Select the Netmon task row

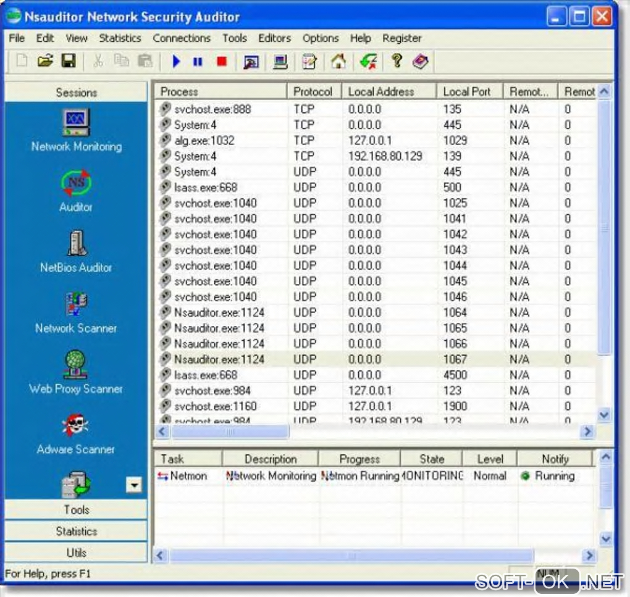pyautogui.click(x=376, y=476)
